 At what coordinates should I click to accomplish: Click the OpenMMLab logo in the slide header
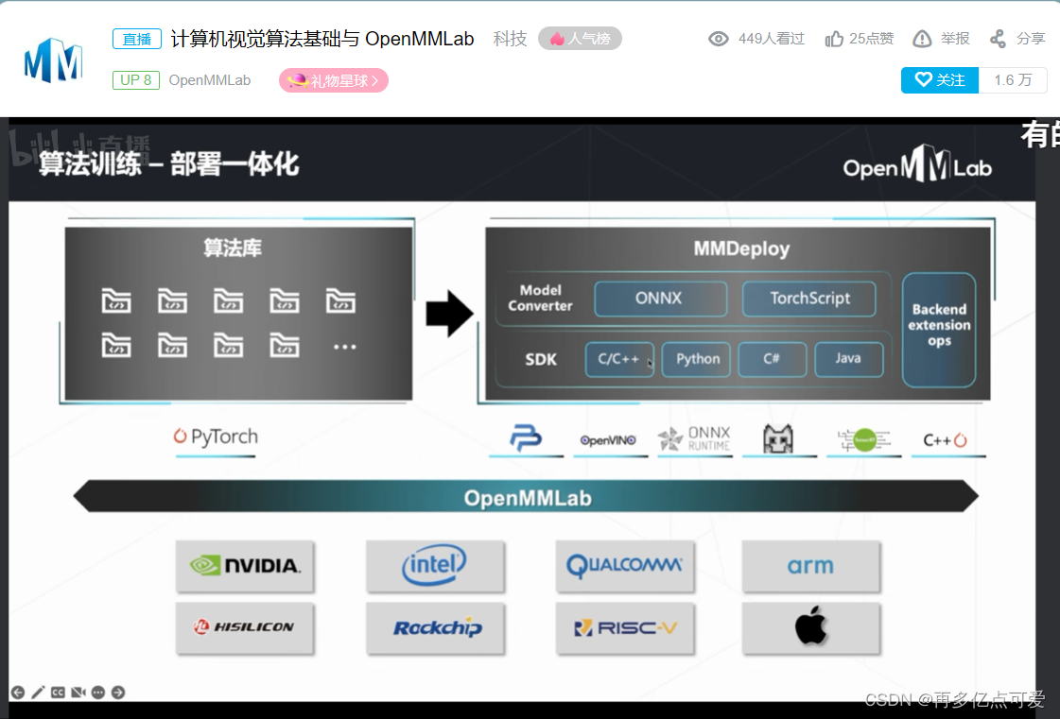(917, 165)
